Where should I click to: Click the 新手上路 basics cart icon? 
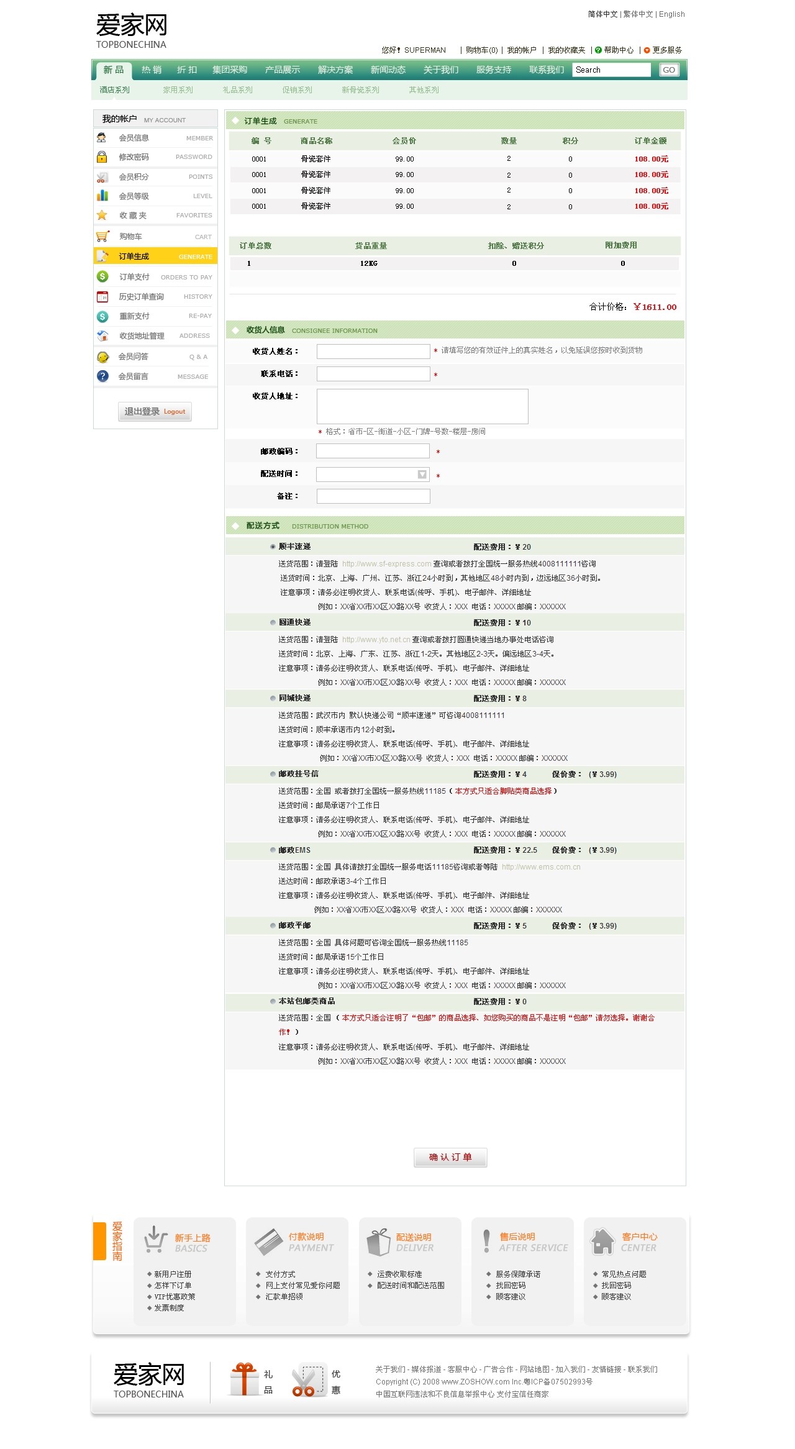point(156,1239)
